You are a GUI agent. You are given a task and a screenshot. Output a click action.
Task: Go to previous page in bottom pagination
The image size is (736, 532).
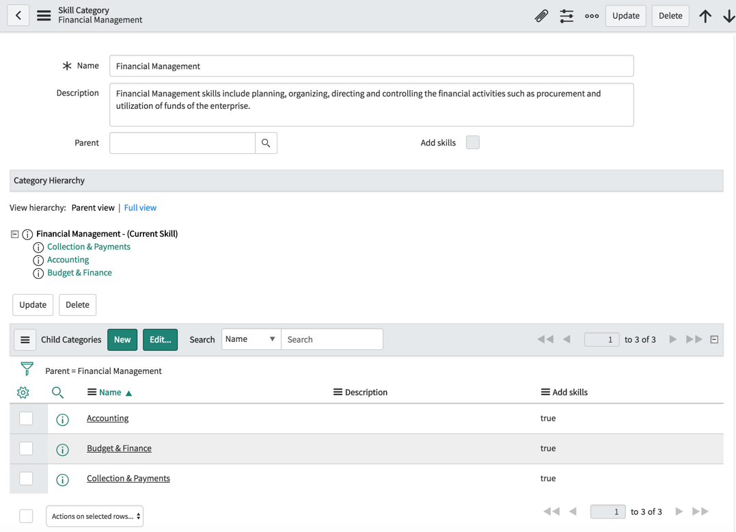[573, 511]
